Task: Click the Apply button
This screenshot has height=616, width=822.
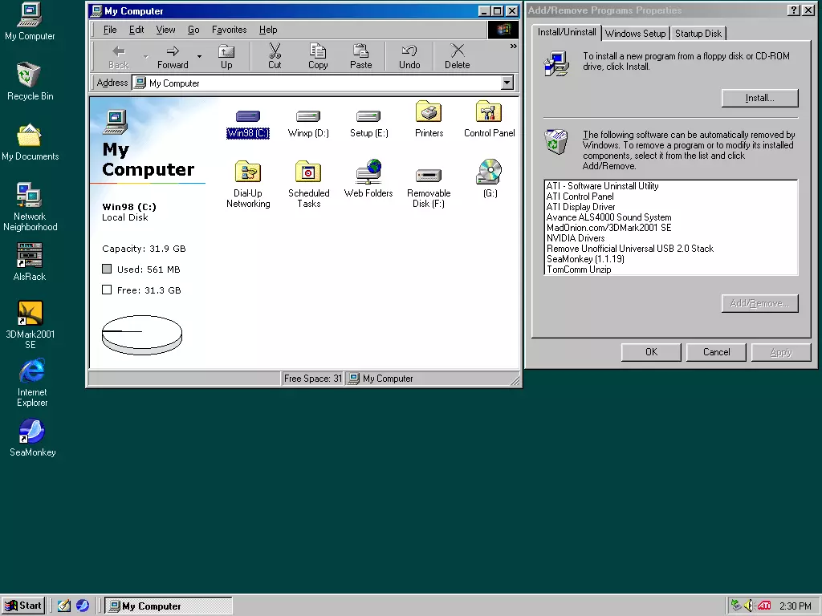Action: click(x=781, y=352)
